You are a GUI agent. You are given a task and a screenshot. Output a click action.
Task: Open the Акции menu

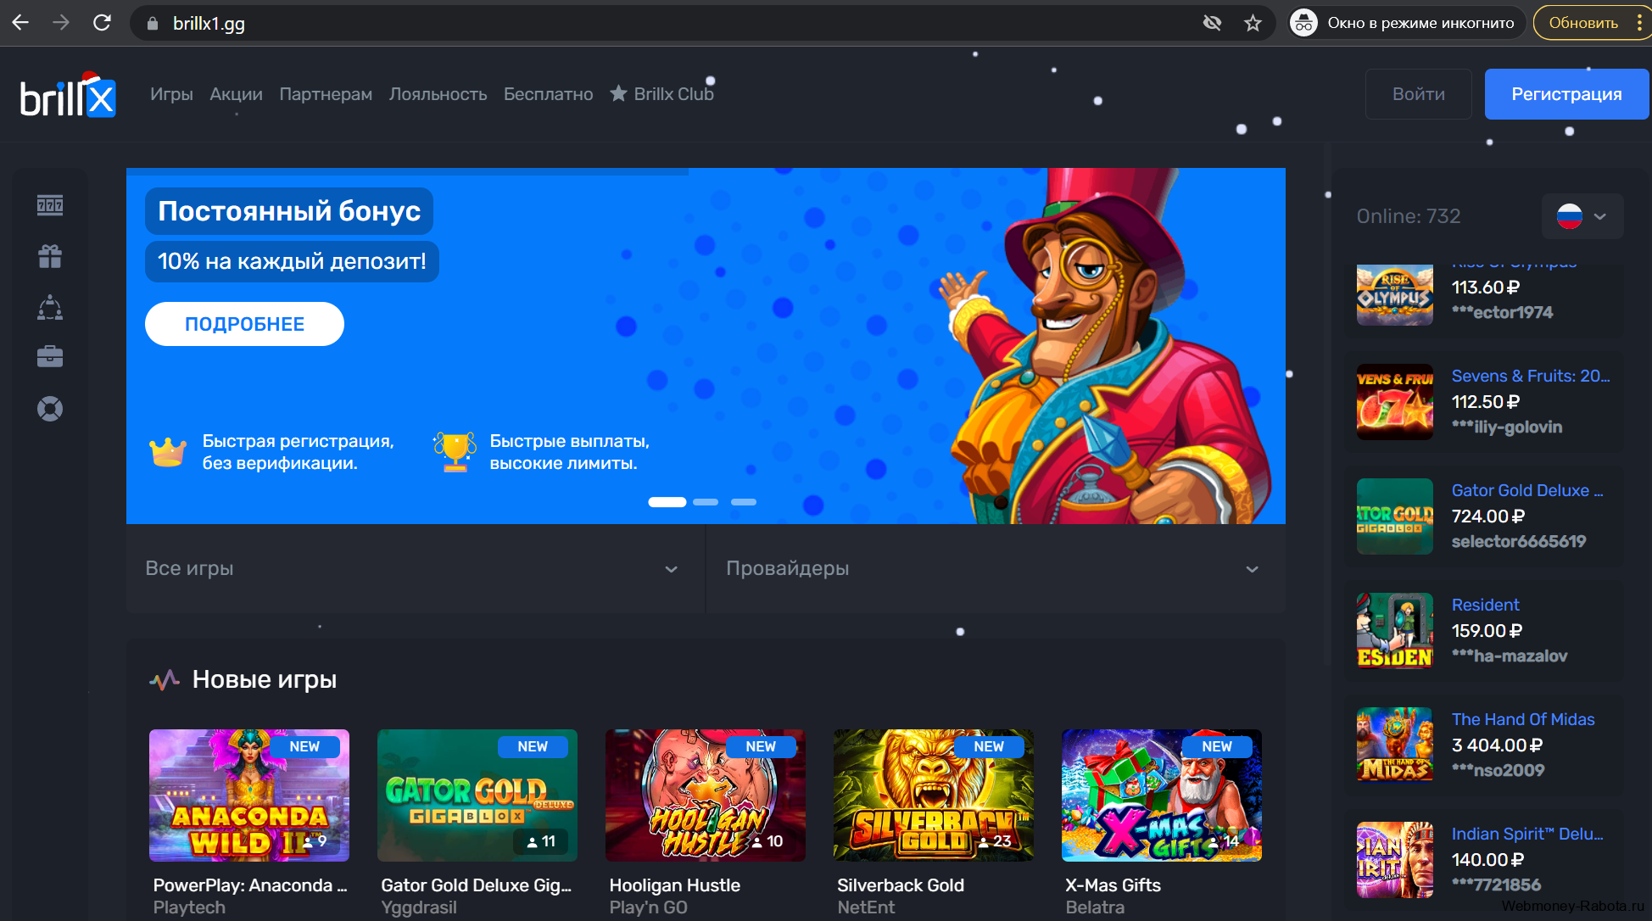pyautogui.click(x=236, y=94)
